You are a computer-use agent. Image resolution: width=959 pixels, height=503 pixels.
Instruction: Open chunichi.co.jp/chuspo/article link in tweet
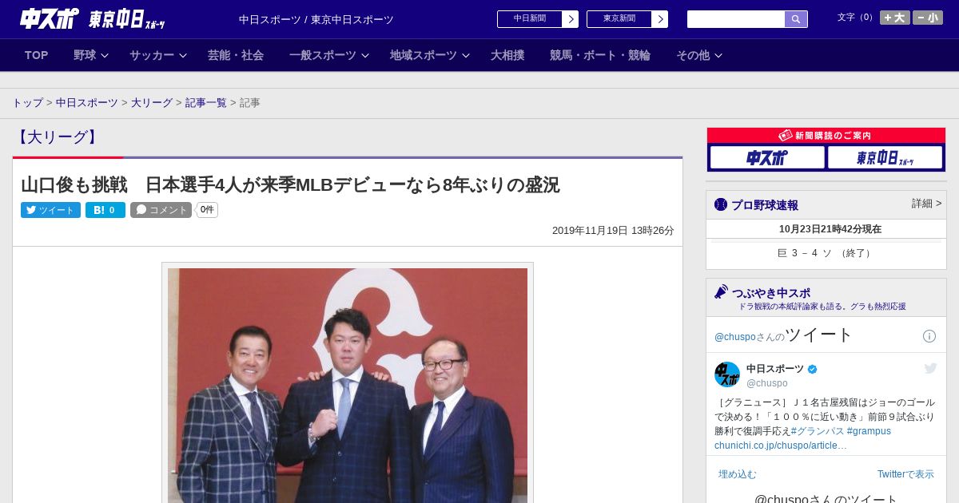pos(781,446)
